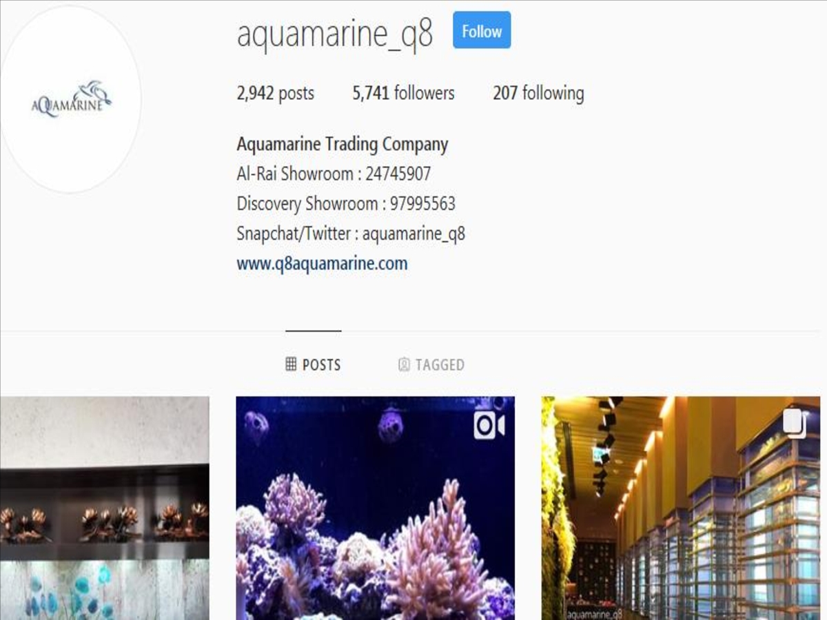Click the Discovery Showroom phone number line

tap(346, 204)
